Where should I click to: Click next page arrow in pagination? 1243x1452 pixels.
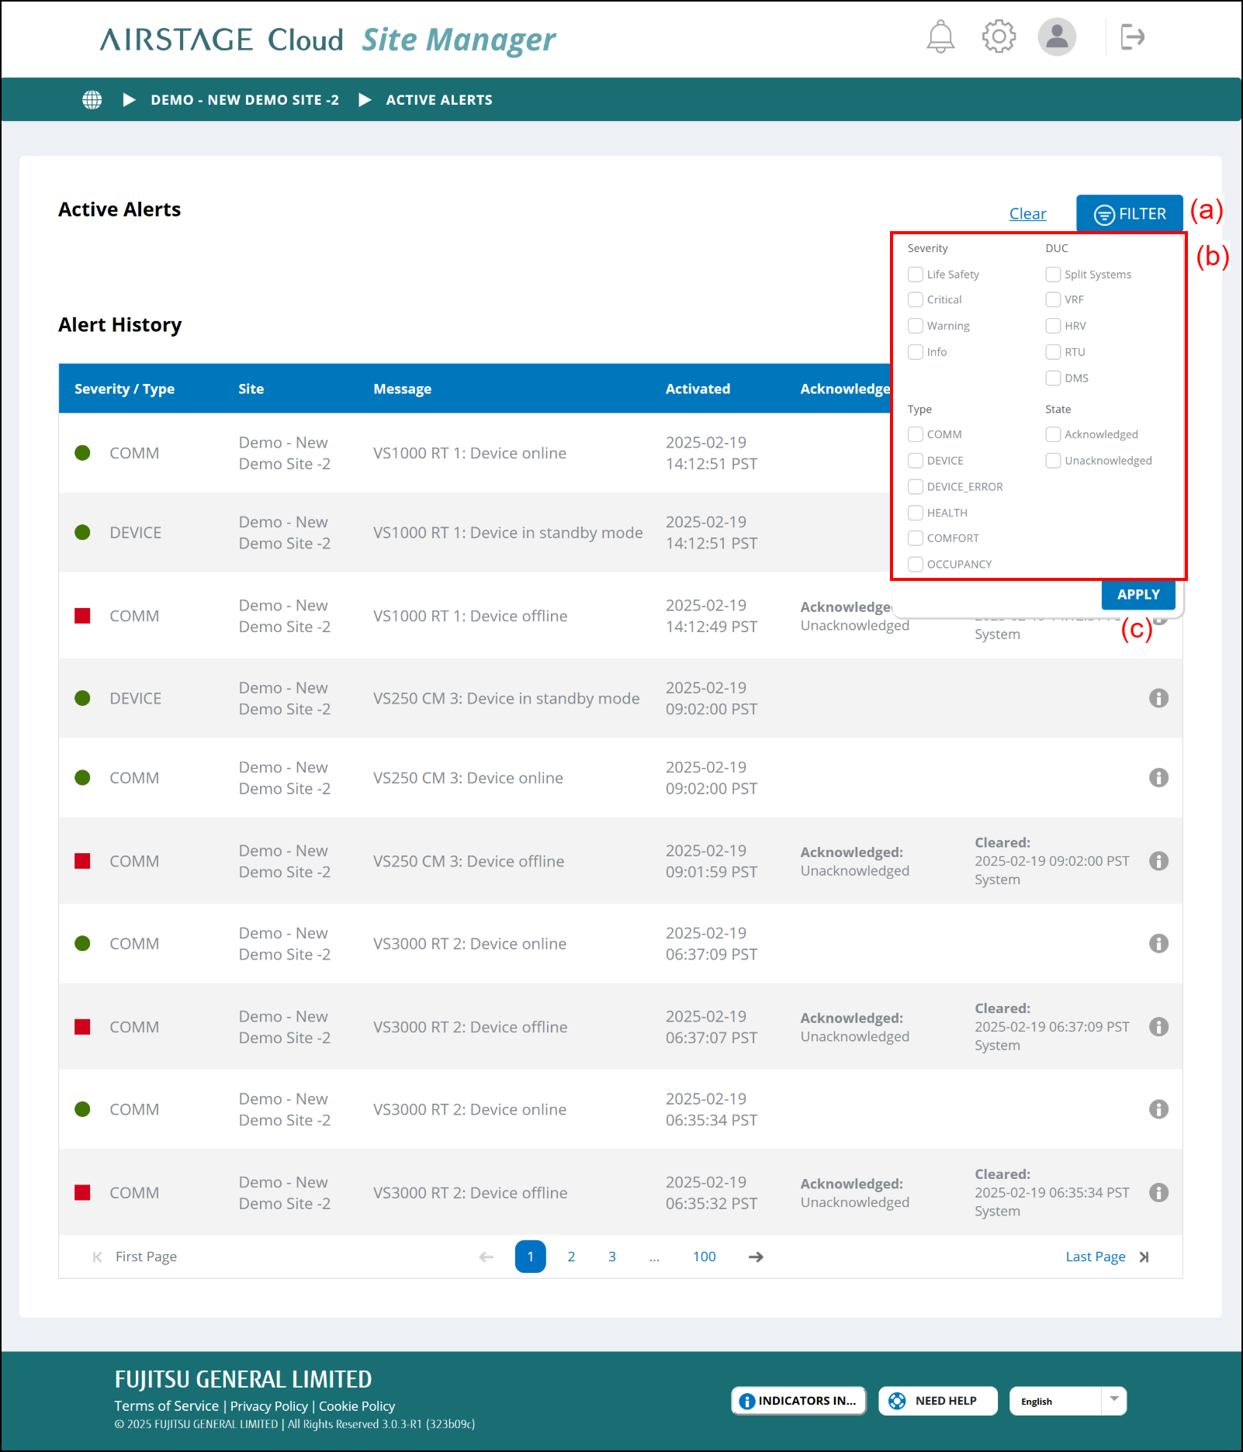[756, 1257]
